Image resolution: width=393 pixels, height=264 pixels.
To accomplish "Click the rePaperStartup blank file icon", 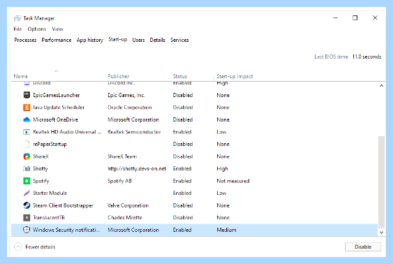I will [x=27, y=144].
